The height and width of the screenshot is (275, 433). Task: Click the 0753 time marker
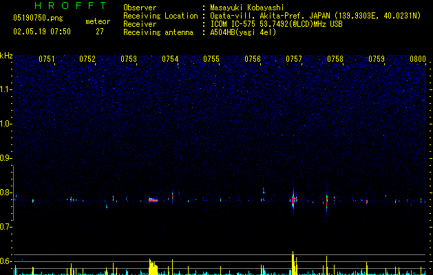(x=129, y=59)
